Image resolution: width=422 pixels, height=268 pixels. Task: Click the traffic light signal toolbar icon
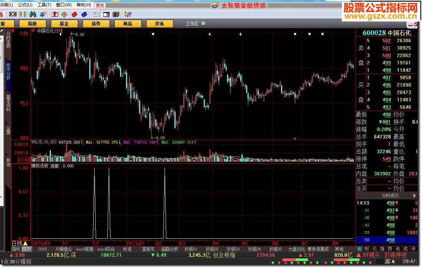(x=13, y=14)
